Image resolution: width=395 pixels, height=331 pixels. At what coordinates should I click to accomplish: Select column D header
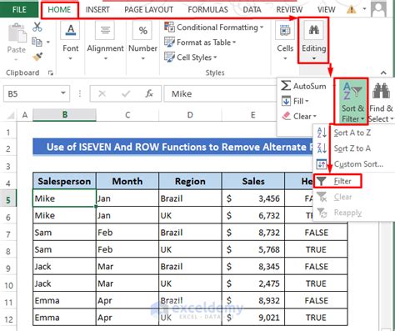(190, 115)
